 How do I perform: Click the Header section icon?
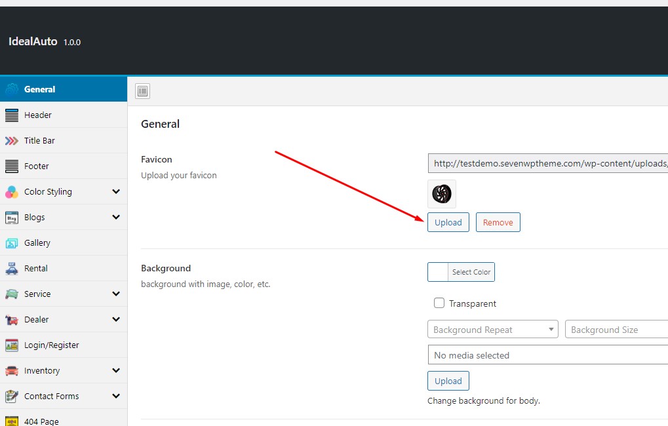12,115
